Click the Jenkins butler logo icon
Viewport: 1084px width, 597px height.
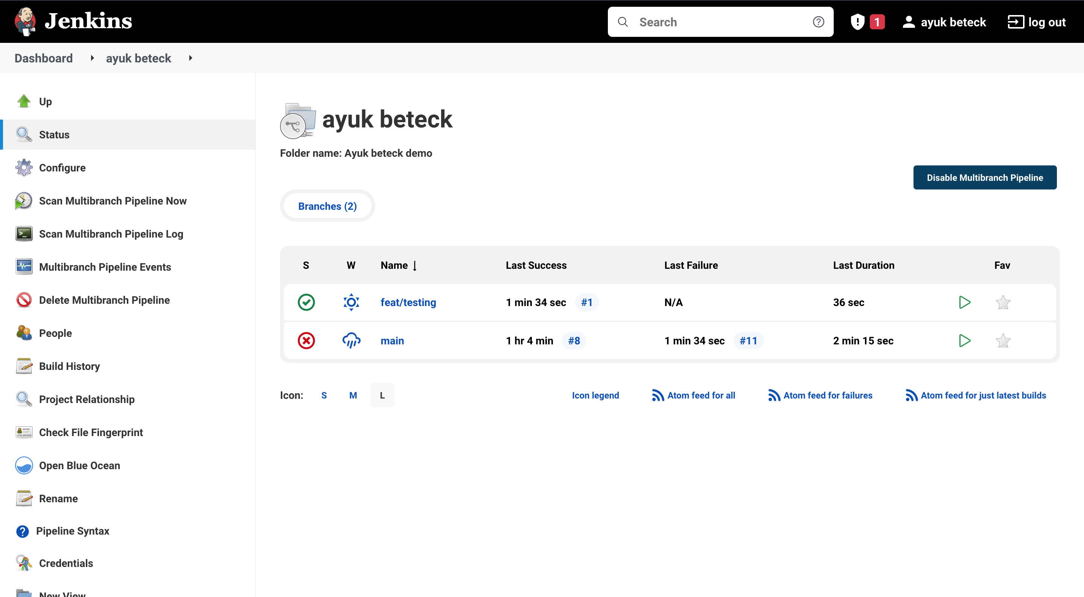coord(25,21)
